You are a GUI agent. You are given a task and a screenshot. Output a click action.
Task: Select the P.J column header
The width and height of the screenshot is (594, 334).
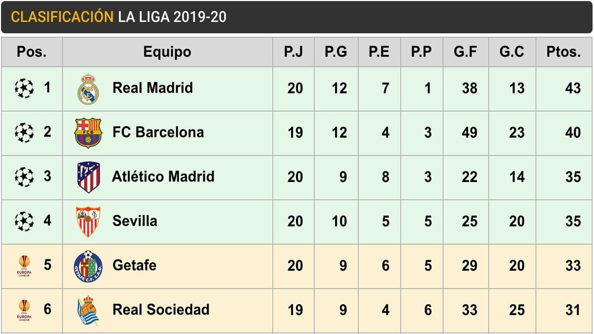click(x=293, y=52)
